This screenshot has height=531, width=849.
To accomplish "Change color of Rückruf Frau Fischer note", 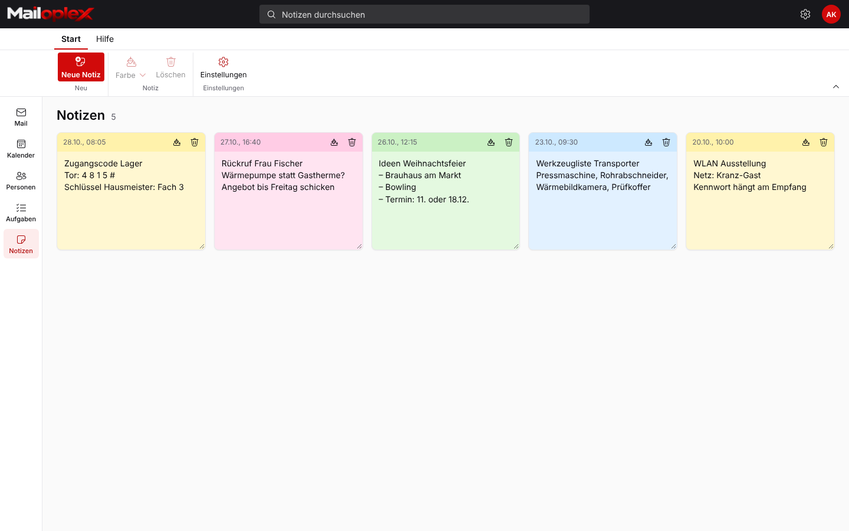I will [x=334, y=142].
